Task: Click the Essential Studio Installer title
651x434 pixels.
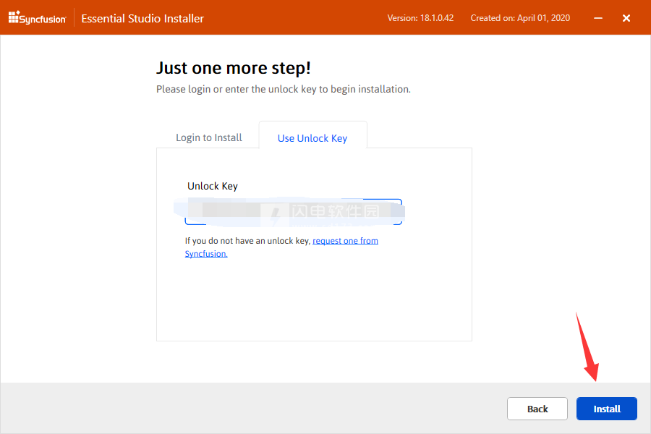Action: pos(142,18)
